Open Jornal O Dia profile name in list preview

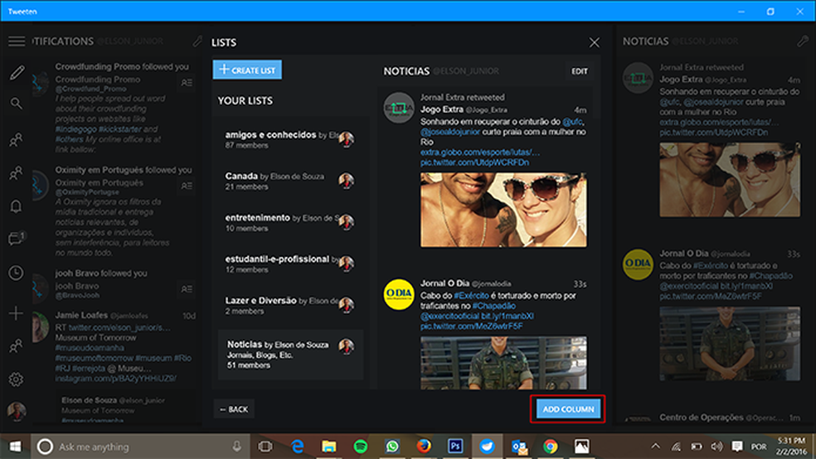tap(445, 283)
